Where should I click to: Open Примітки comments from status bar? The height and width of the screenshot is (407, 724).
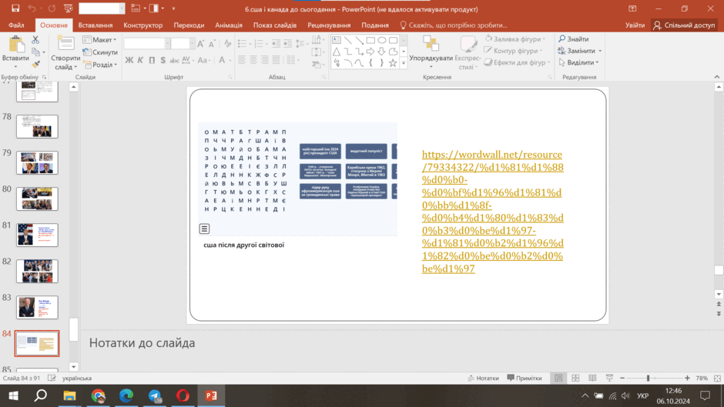(x=524, y=378)
